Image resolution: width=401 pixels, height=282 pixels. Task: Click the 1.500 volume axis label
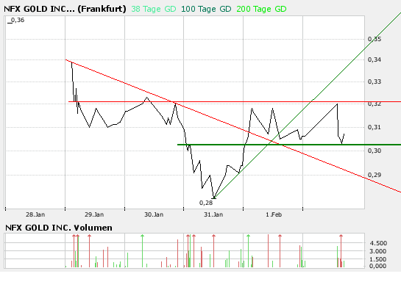pyautogui.click(x=378, y=259)
